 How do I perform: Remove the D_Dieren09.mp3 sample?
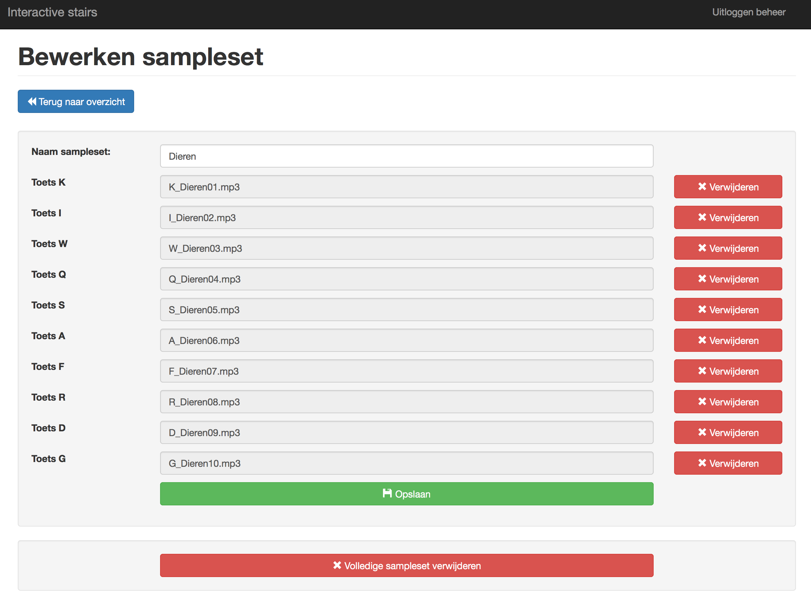coord(728,433)
